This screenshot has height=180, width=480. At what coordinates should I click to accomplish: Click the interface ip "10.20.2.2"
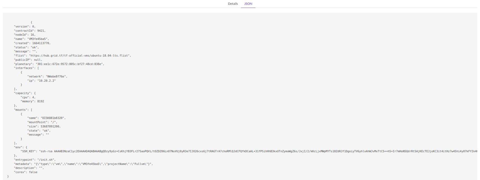pos(46,81)
